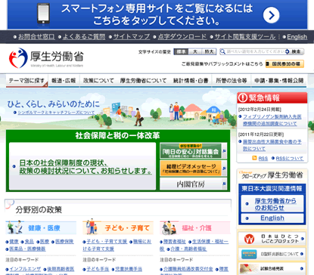Open the テーマ別に探す tab

pos(26,81)
